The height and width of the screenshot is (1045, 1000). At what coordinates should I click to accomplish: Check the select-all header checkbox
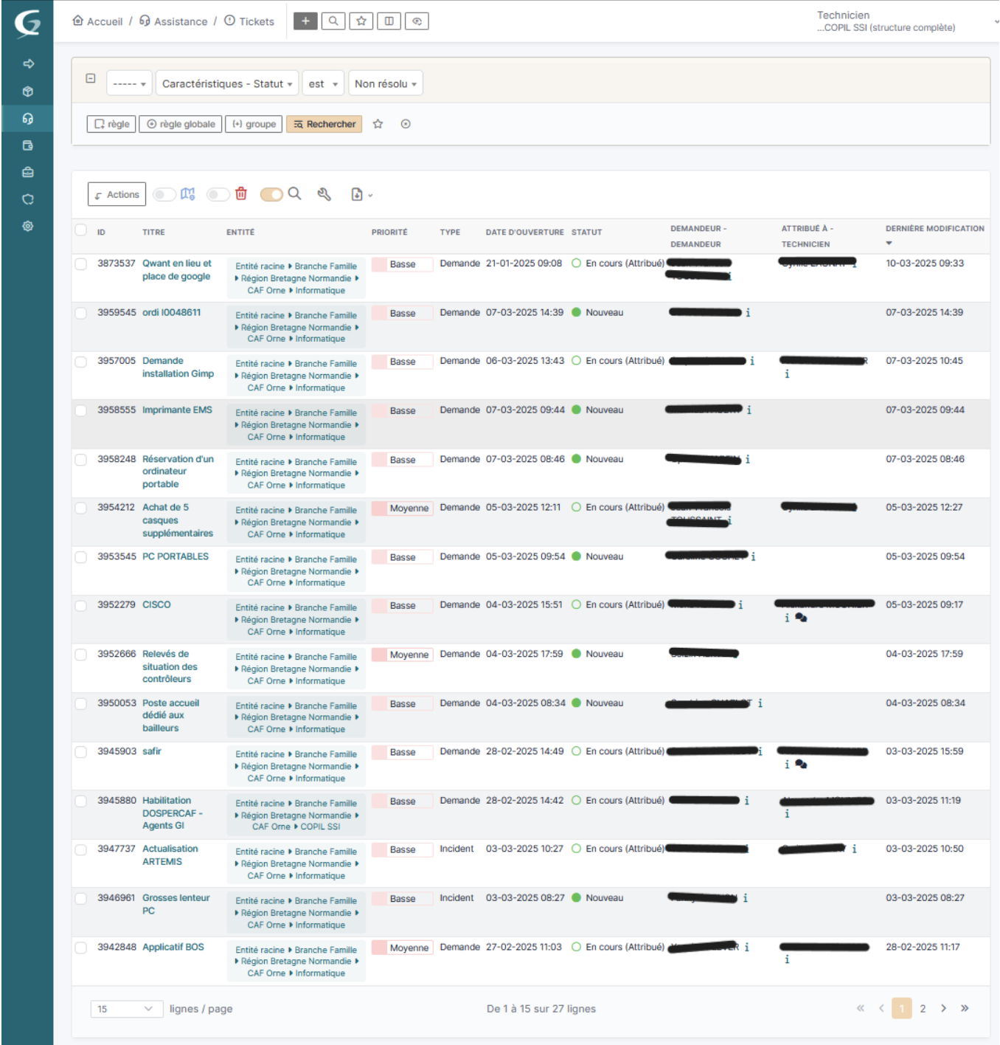(81, 230)
